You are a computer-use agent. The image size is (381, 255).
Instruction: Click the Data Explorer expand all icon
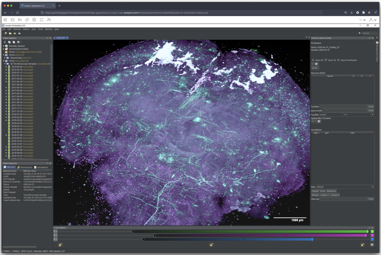[9, 42]
